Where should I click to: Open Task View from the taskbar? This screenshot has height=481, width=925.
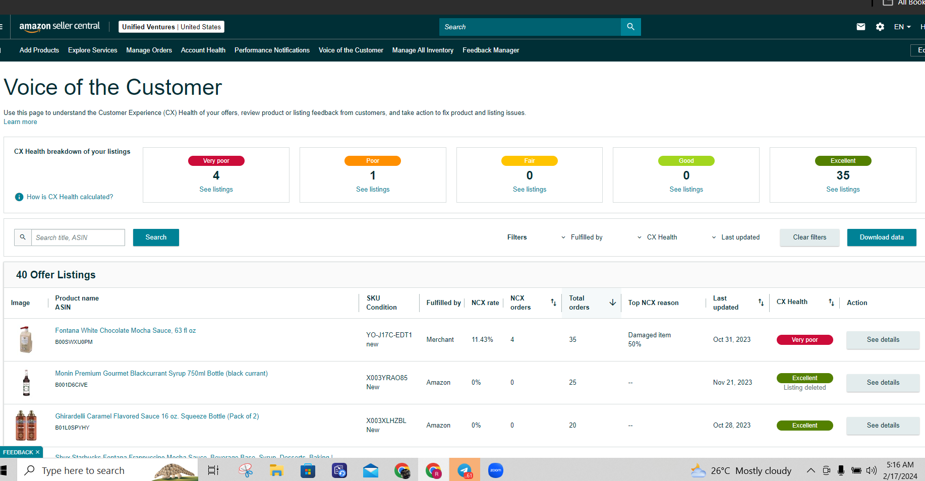click(213, 470)
